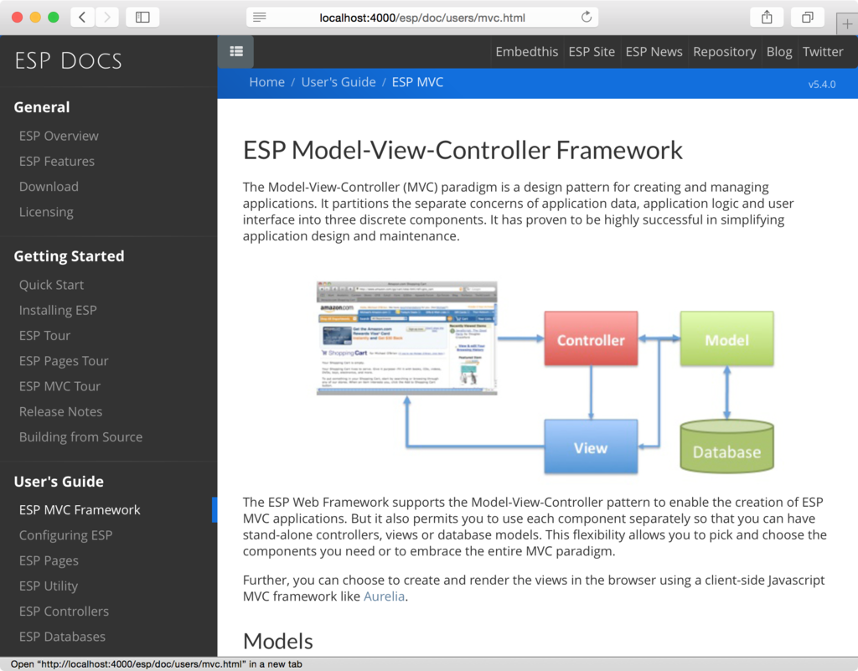Screen dimensions: 858x671
Task: Click the Models section heading
Action: pyautogui.click(x=278, y=641)
